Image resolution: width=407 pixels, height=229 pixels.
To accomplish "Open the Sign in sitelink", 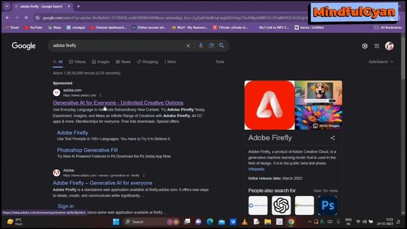I will click(66, 206).
